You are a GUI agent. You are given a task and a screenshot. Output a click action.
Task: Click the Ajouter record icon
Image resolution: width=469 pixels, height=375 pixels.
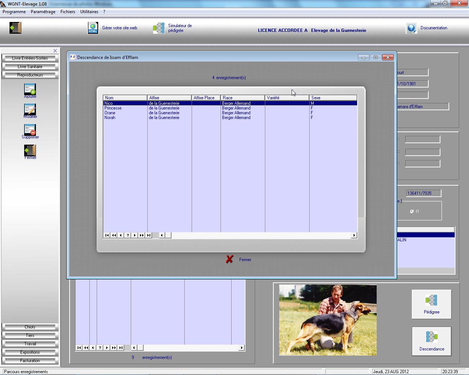(30, 89)
